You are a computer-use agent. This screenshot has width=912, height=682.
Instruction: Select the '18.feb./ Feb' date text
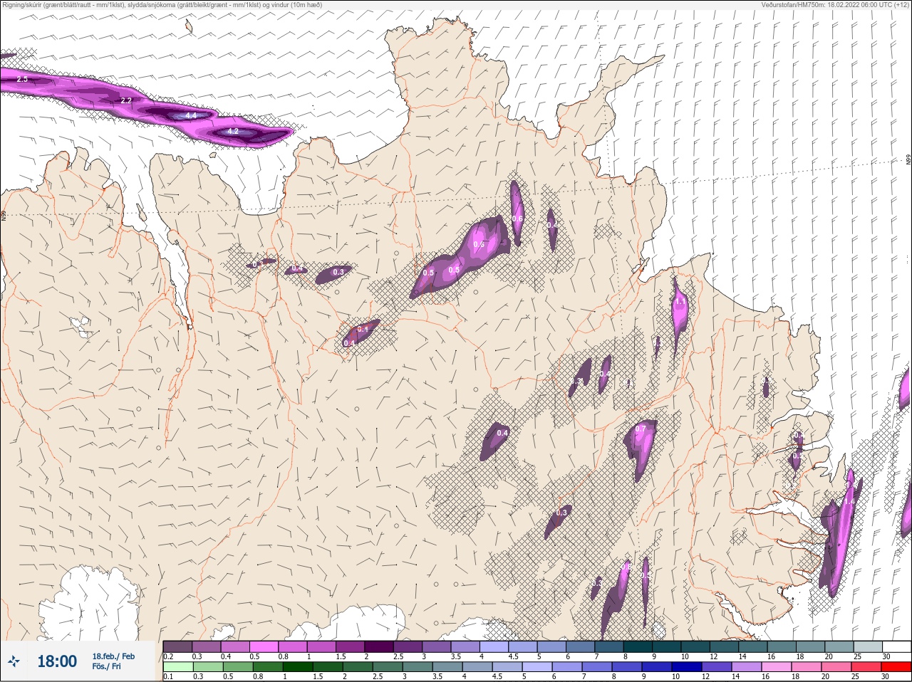point(113,656)
